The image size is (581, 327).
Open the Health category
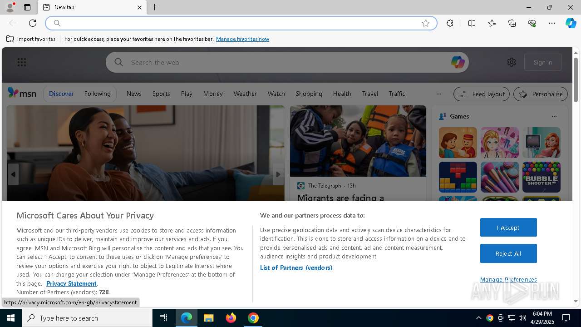[x=342, y=94]
